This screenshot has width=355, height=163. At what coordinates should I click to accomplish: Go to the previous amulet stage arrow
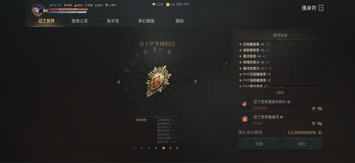pyautogui.click(x=119, y=82)
